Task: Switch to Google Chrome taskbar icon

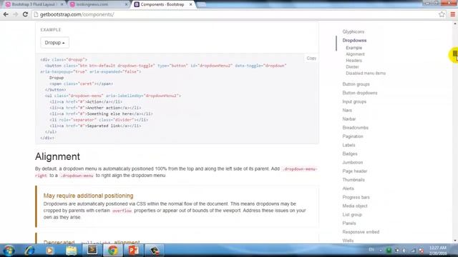Action: click(113, 251)
